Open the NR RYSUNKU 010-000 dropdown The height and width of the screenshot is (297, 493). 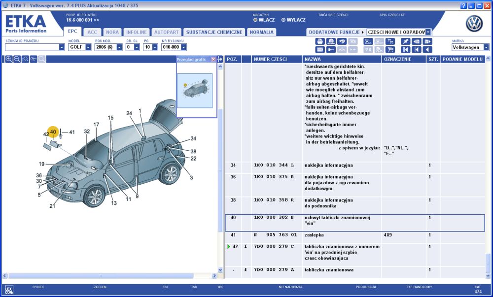[x=184, y=47]
